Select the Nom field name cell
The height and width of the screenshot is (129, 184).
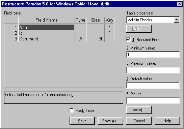coord(47,27)
